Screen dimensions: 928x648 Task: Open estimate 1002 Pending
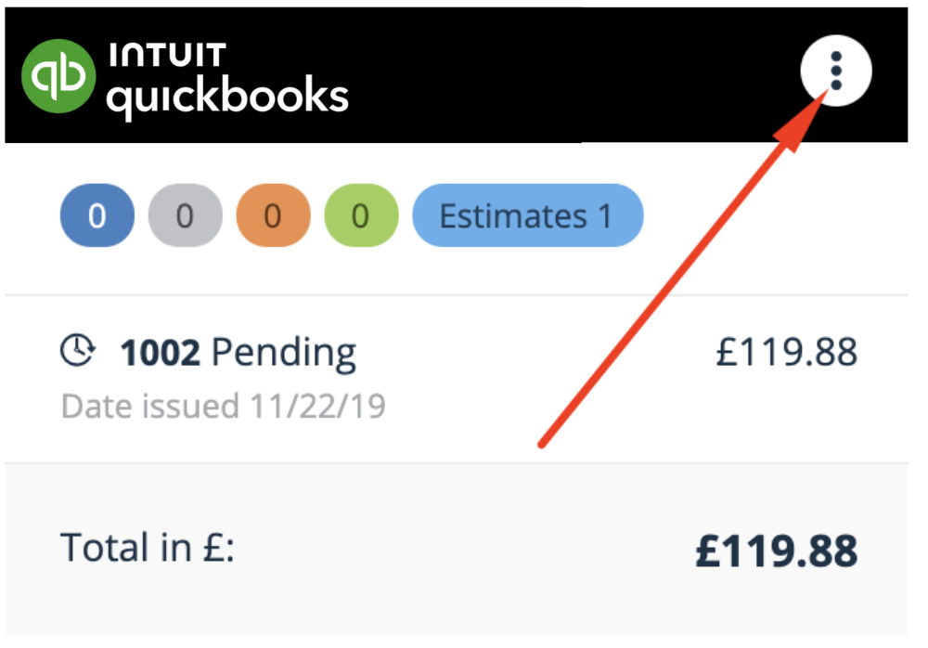pyautogui.click(x=457, y=378)
